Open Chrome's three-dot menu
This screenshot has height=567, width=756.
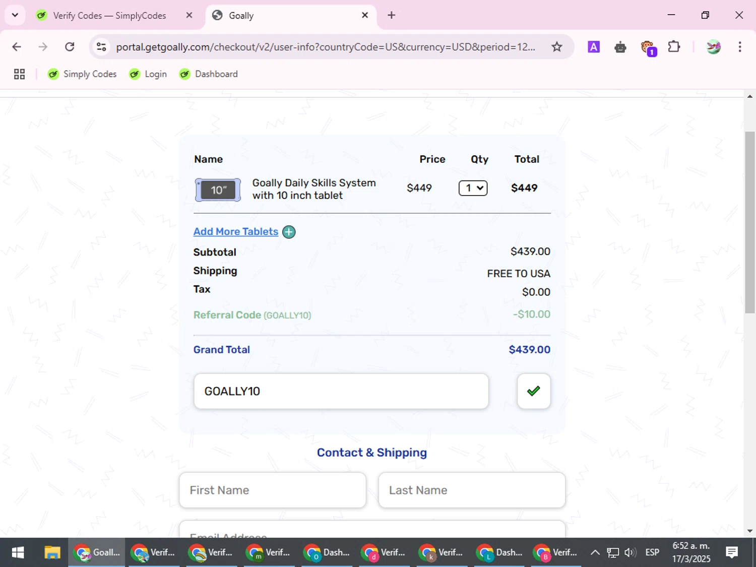point(739,47)
